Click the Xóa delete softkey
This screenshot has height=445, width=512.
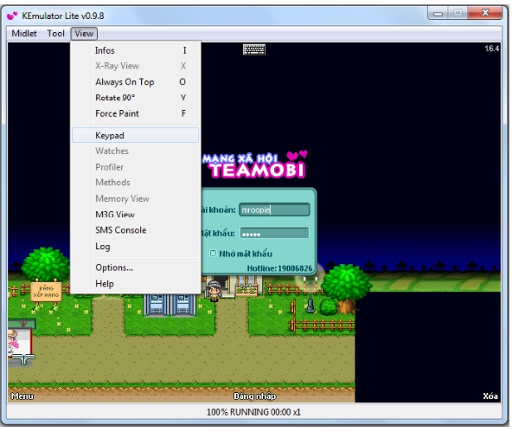click(490, 396)
